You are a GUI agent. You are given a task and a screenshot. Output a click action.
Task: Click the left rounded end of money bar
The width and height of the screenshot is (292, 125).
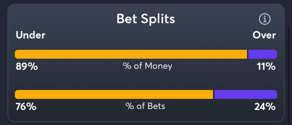pyautogui.click(x=17, y=54)
